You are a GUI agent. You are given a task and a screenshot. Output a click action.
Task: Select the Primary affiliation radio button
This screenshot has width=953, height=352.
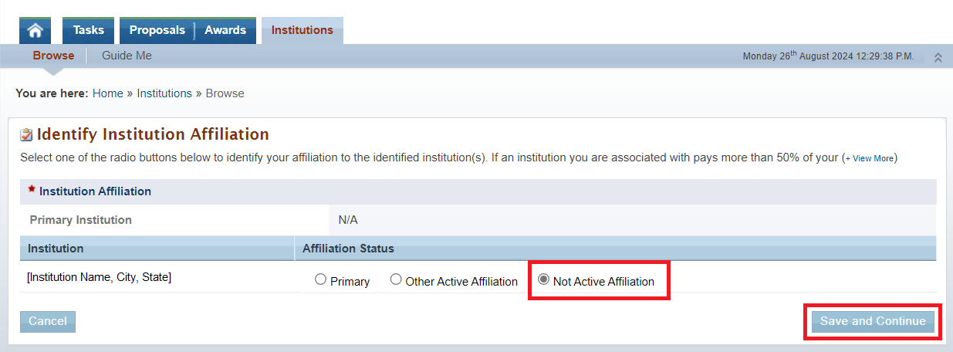tap(321, 280)
